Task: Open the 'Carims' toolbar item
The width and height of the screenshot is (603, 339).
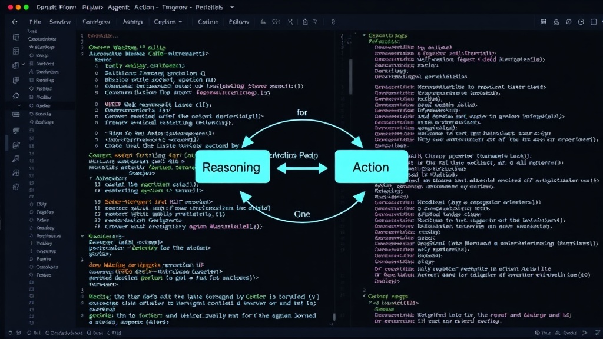Action: pos(208,22)
